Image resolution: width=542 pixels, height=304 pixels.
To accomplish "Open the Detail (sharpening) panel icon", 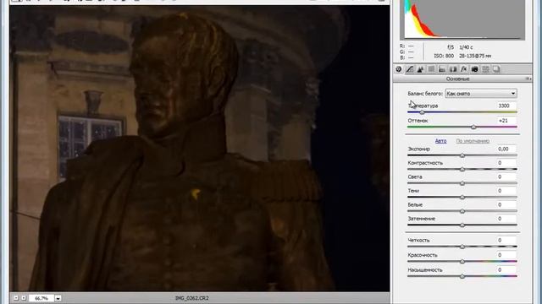I will click(420, 69).
